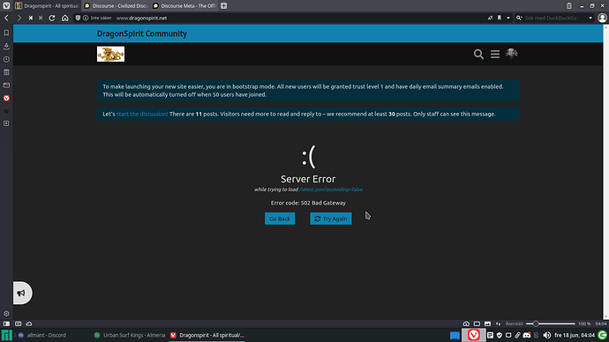Screen dimensions: 609x342
Task: Click the fast forward navigation button
Action: coord(41,18)
